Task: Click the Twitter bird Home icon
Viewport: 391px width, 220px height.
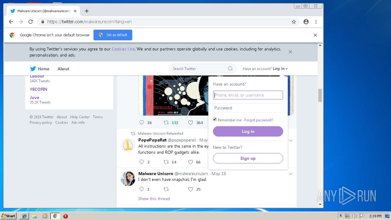Action: point(33,69)
